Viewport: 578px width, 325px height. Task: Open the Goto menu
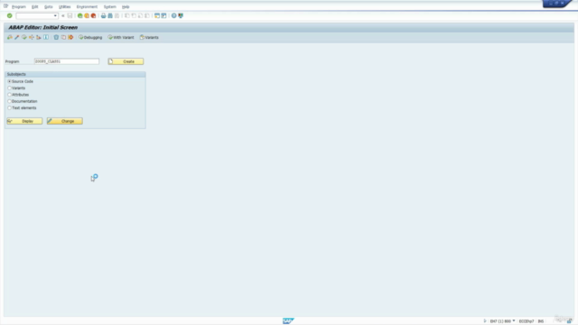48,6
